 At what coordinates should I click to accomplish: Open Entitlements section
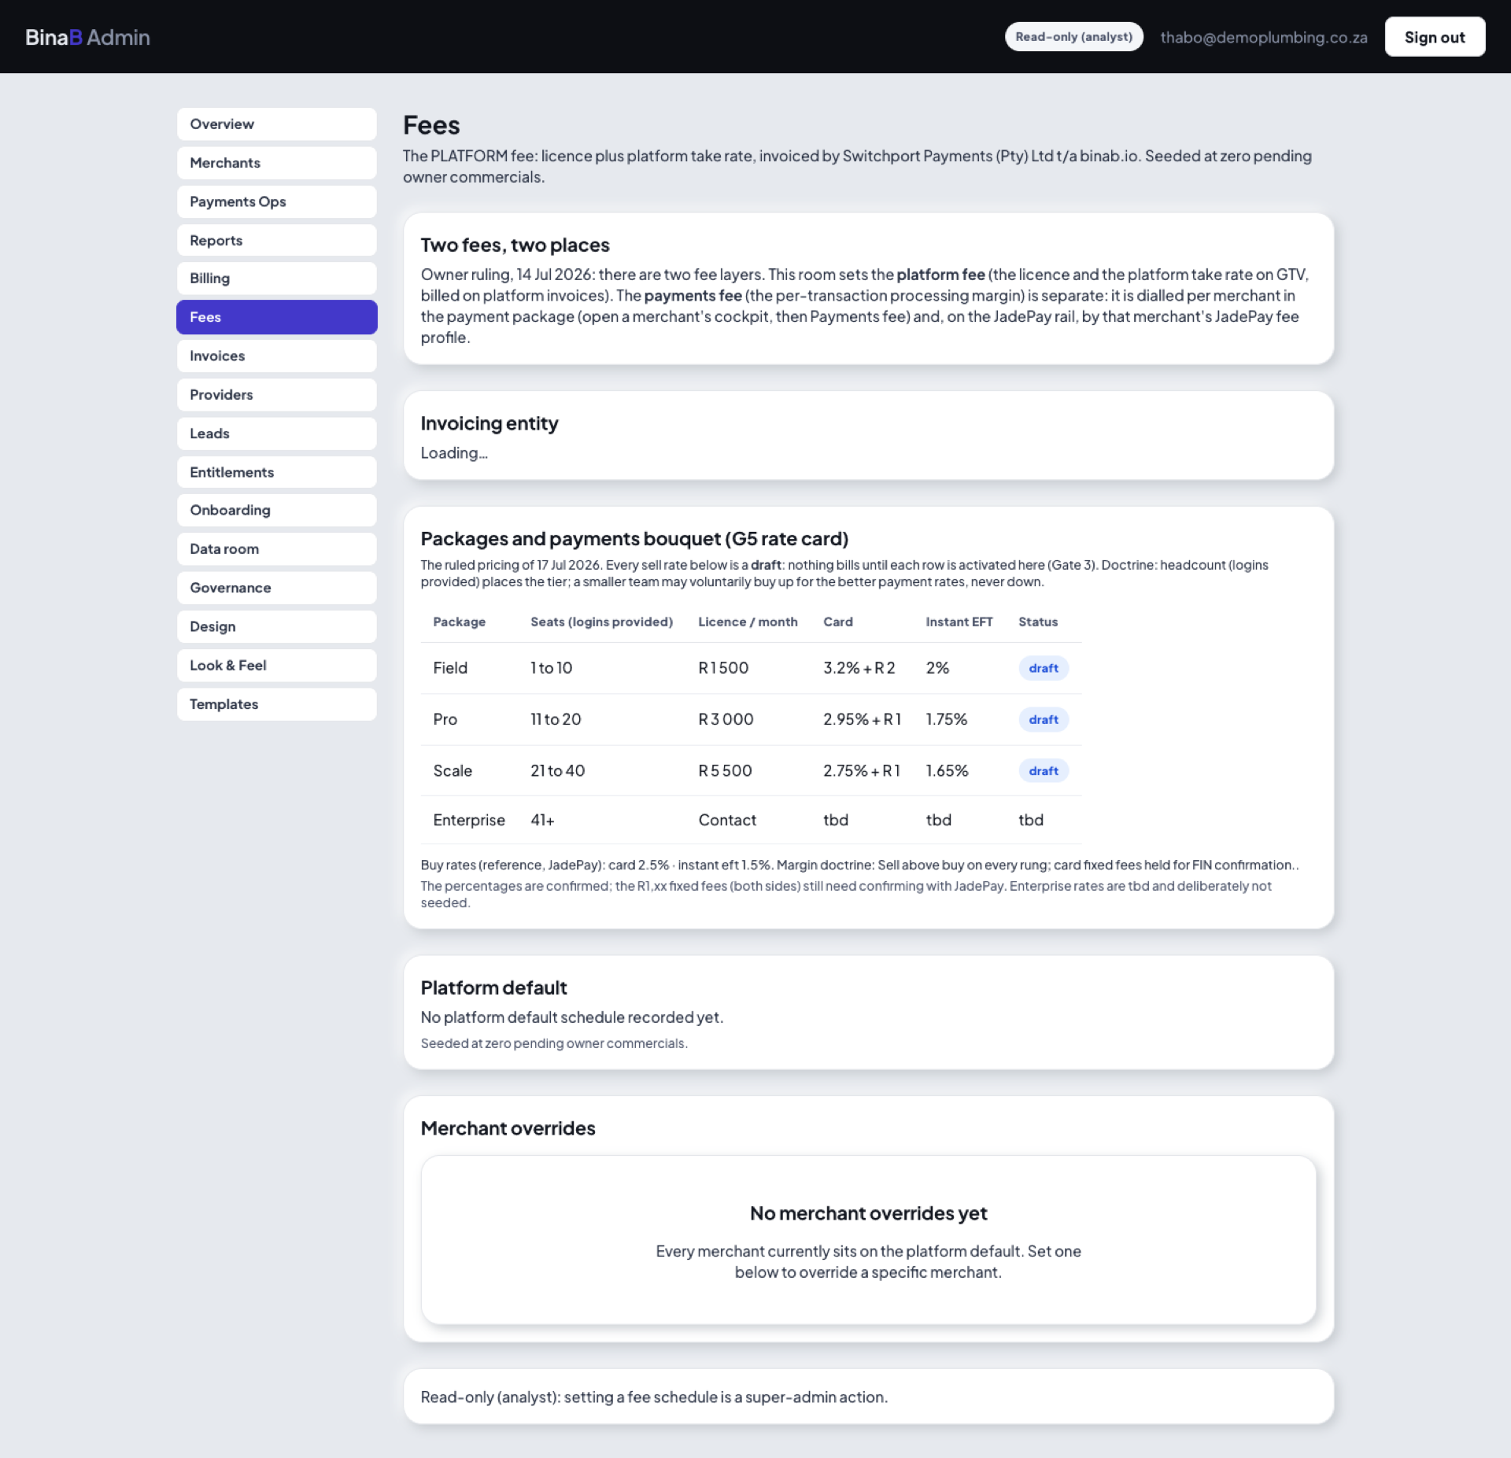click(276, 472)
